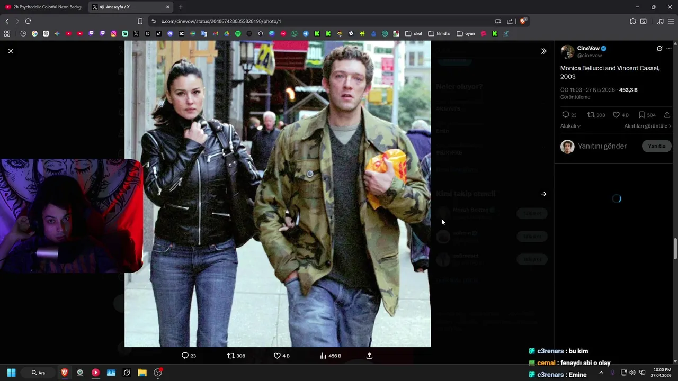Click the Grok icon next to CineVow

click(659, 49)
